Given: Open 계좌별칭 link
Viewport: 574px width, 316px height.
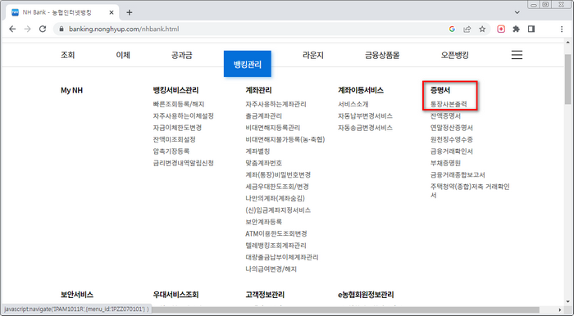Looking at the screenshot, I should click(x=257, y=151).
